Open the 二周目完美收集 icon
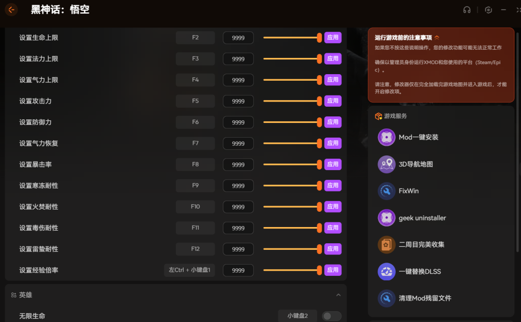The width and height of the screenshot is (521, 322). pyautogui.click(x=387, y=245)
